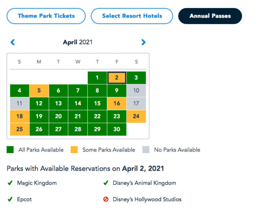258x211 pixels.
Task: Go to previous month arrow
Action: [13, 42]
